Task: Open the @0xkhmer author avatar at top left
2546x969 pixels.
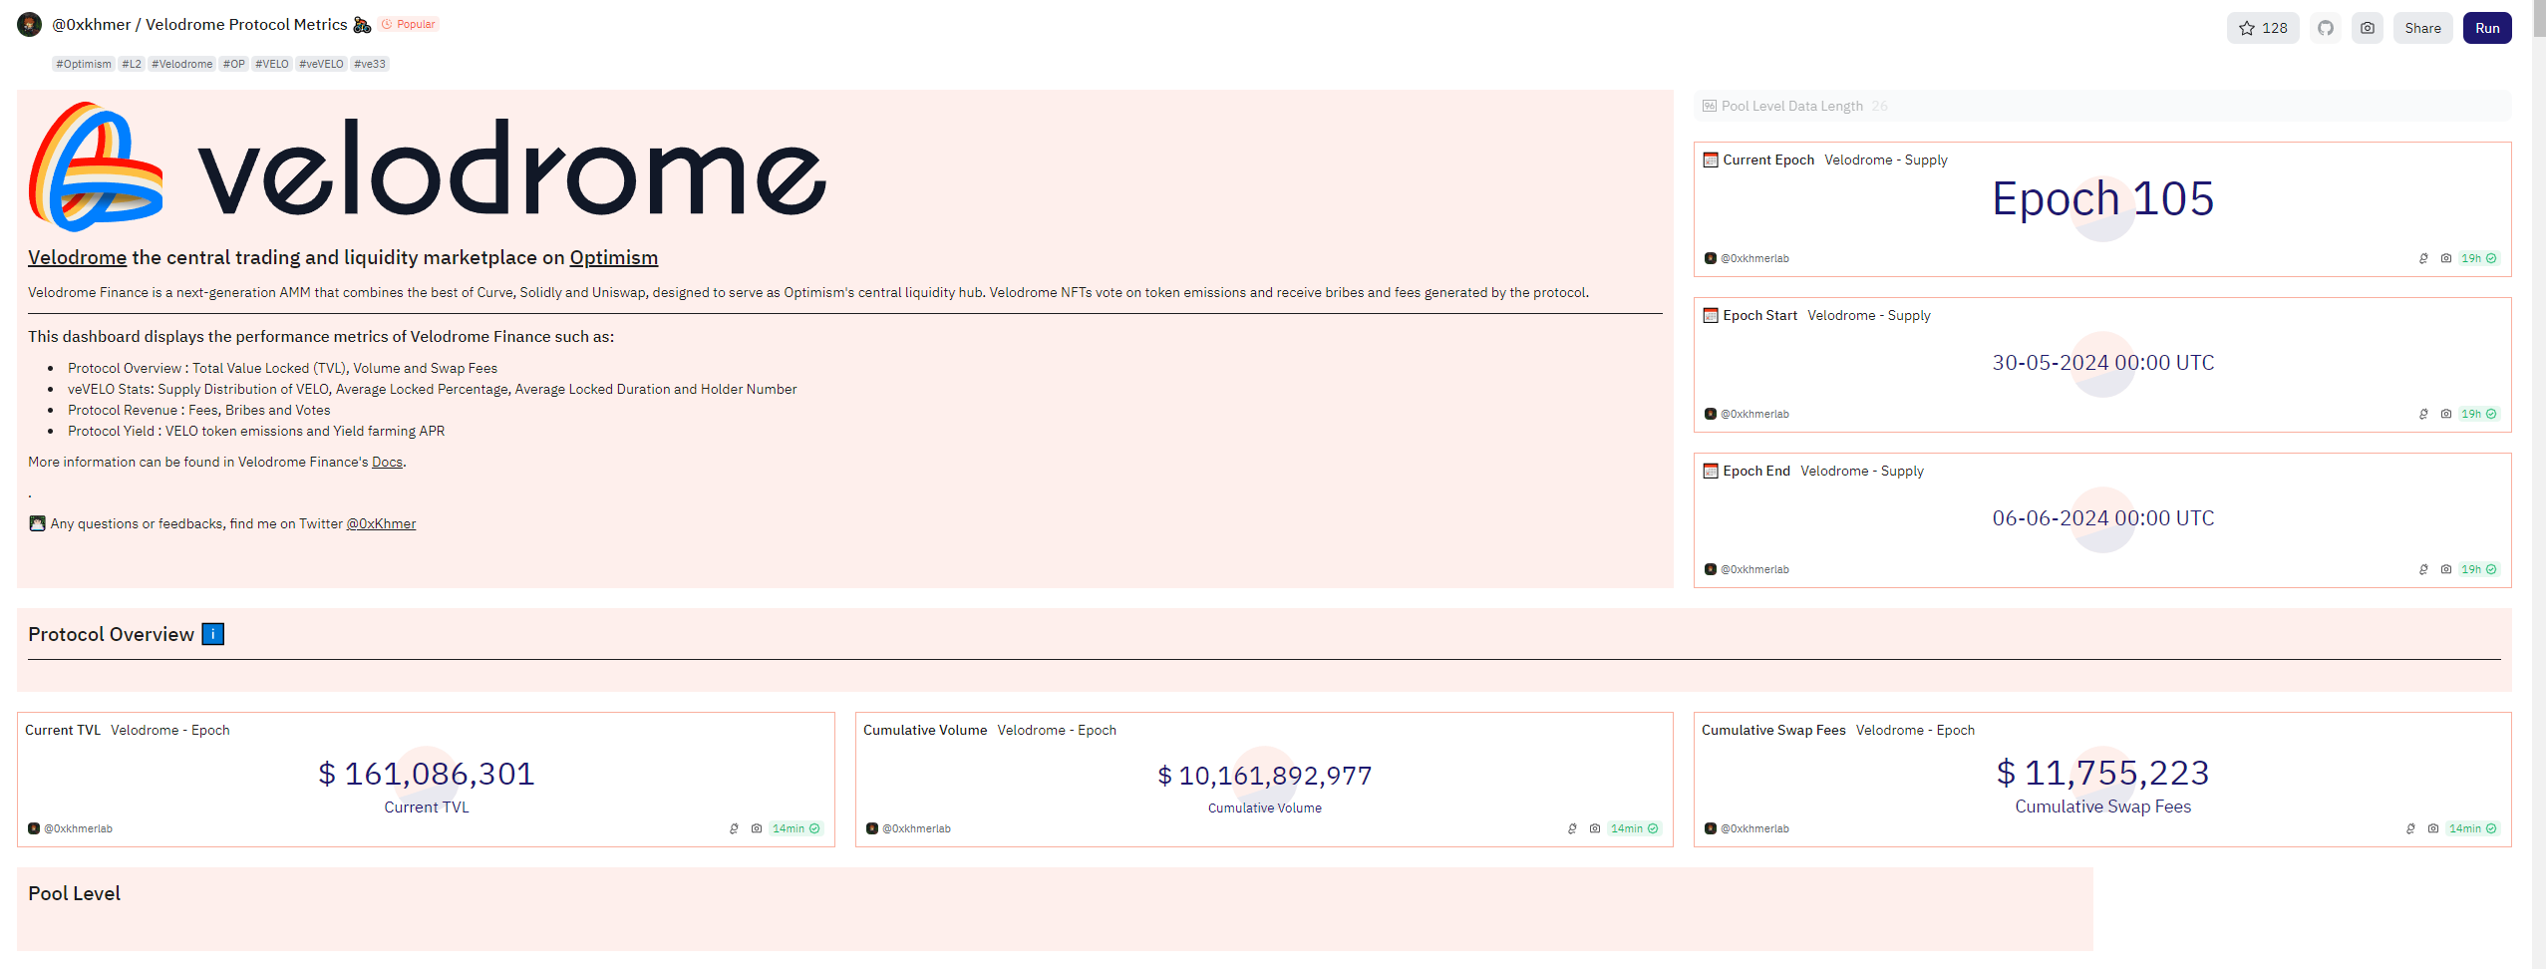Action: [x=30, y=24]
